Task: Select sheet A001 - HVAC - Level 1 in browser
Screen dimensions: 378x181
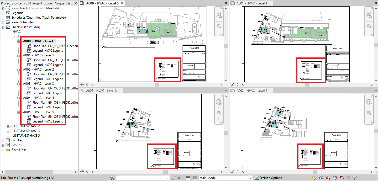Action: click(x=38, y=55)
